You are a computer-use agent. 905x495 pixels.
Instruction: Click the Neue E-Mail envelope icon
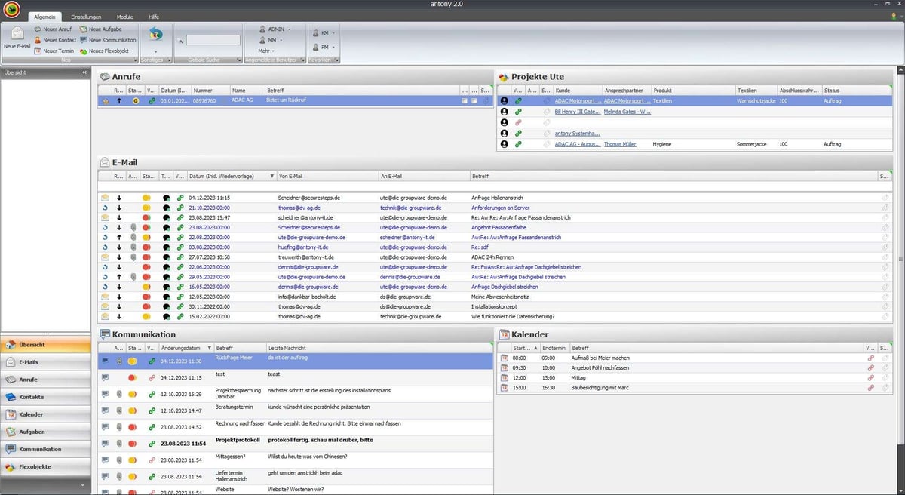pos(16,32)
